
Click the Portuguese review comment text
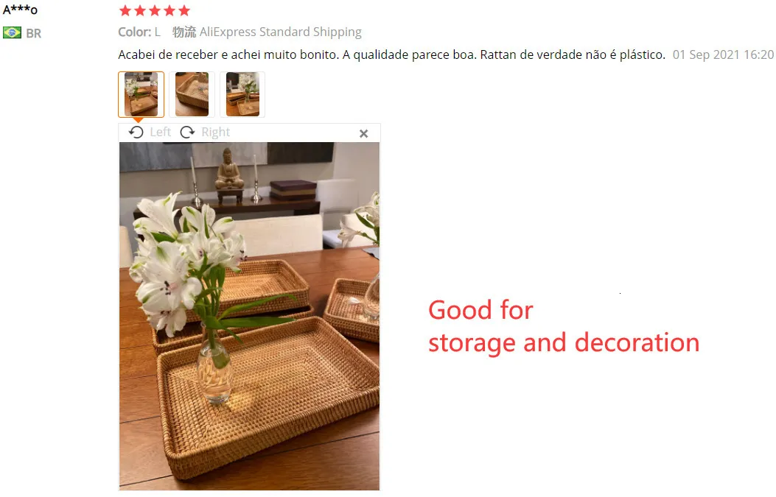pos(391,55)
